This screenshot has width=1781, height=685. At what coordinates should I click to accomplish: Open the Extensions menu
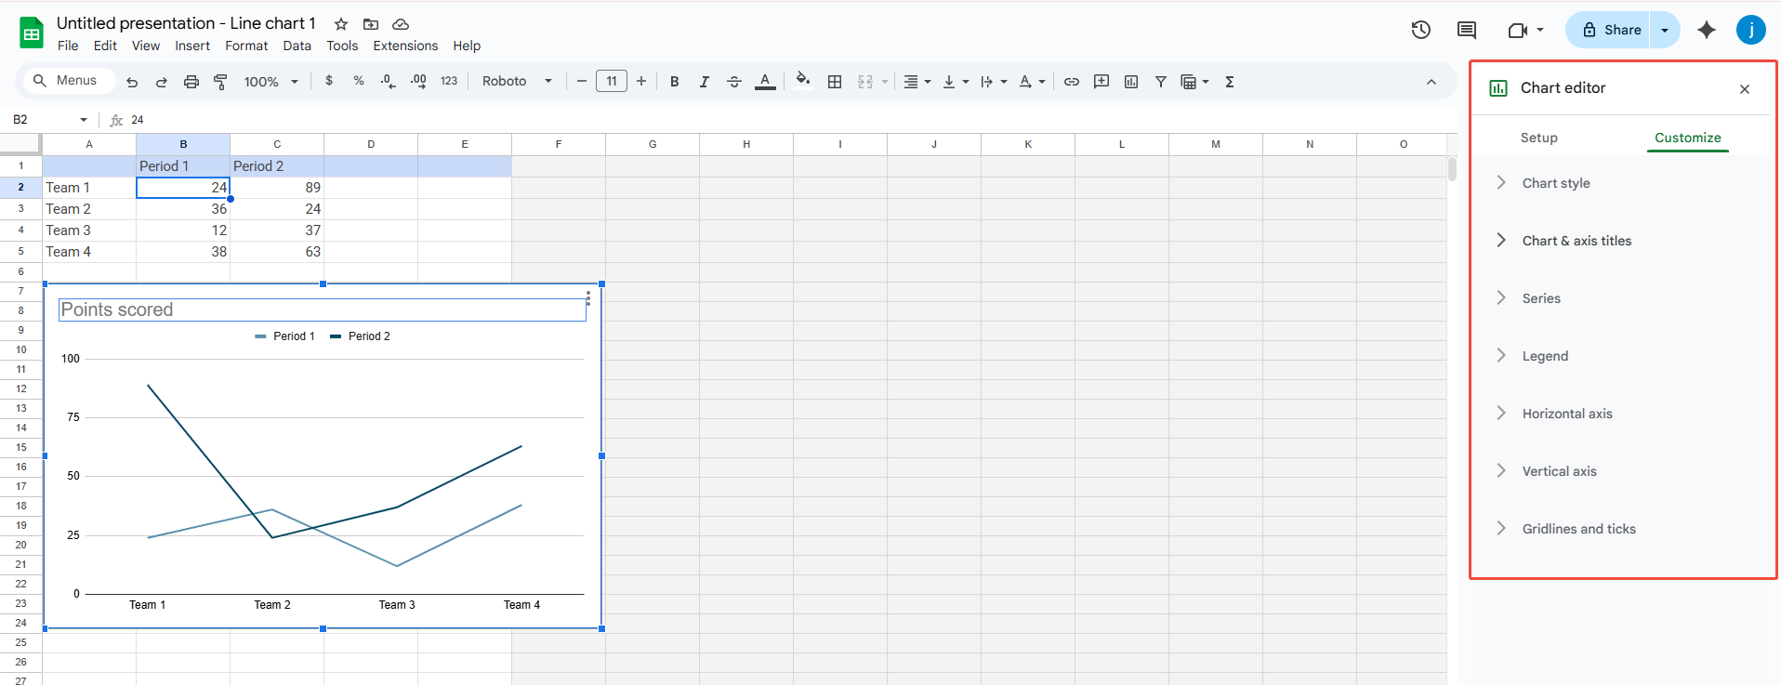tap(405, 46)
